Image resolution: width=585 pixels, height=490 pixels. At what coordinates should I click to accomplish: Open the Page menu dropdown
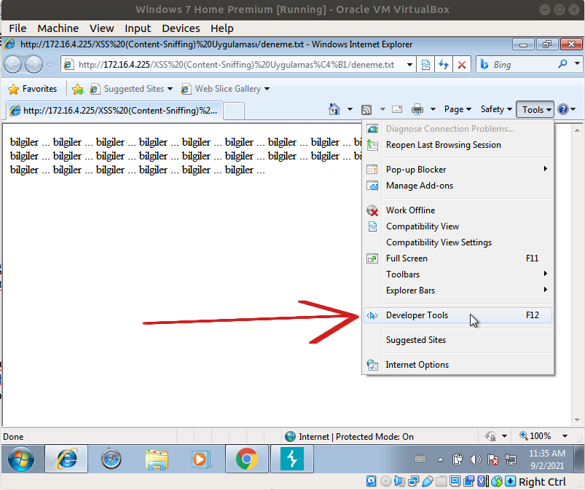tap(458, 109)
